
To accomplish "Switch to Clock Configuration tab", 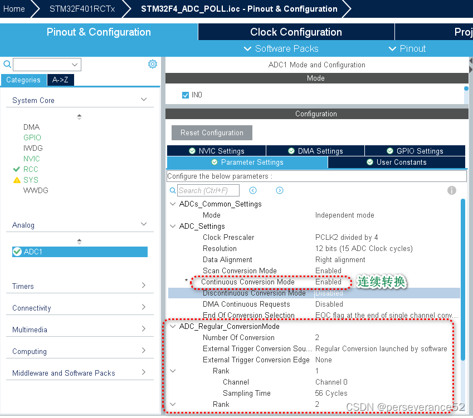I will [x=296, y=32].
